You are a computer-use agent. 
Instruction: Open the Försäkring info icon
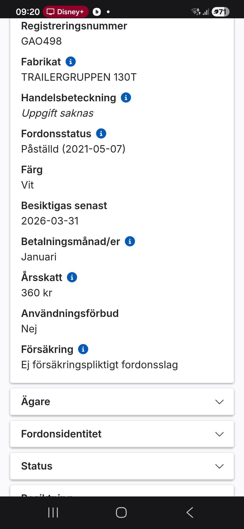(x=83, y=349)
